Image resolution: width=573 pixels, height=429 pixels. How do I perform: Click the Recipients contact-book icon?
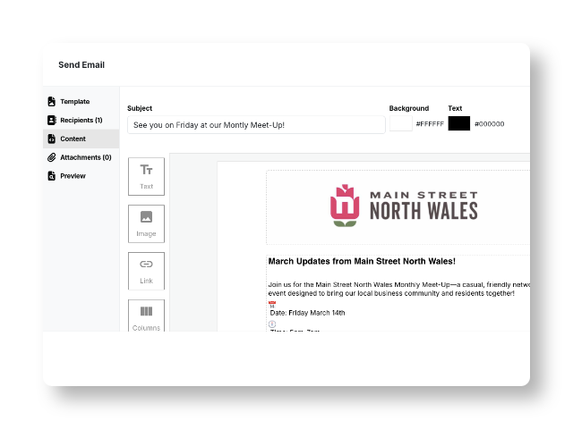click(52, 120)
